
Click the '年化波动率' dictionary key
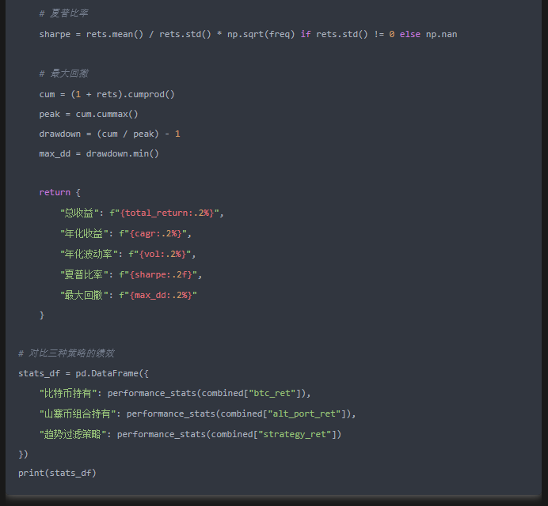(x=89, y=254)
